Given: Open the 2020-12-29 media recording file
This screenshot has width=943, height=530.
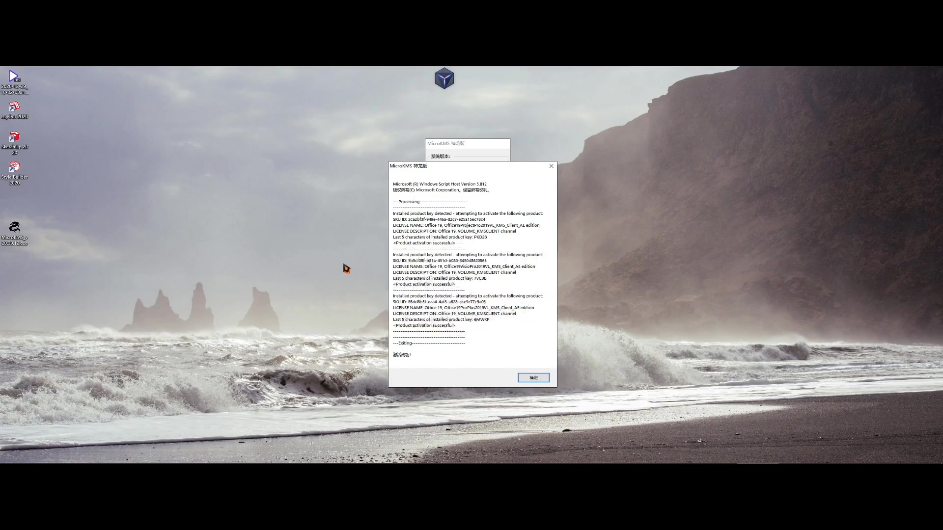Looking at the screenshot, I should click(14, 77).
